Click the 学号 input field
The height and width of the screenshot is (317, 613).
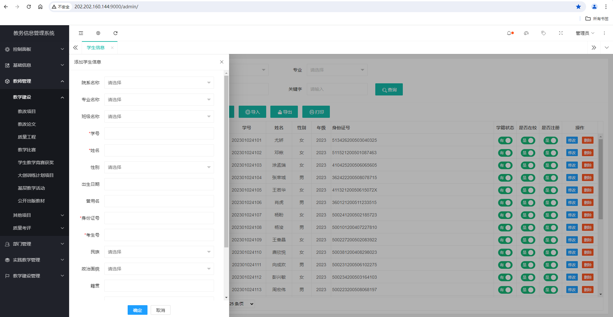[x=159, y=133]
